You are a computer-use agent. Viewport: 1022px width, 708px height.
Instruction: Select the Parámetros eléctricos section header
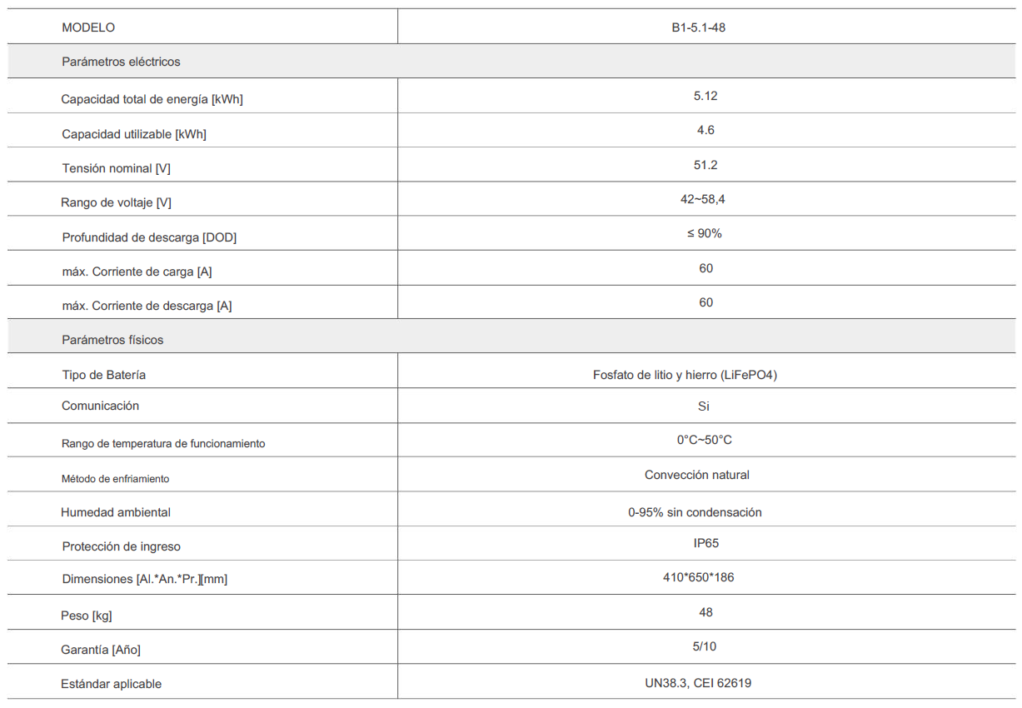coord(121,62)
